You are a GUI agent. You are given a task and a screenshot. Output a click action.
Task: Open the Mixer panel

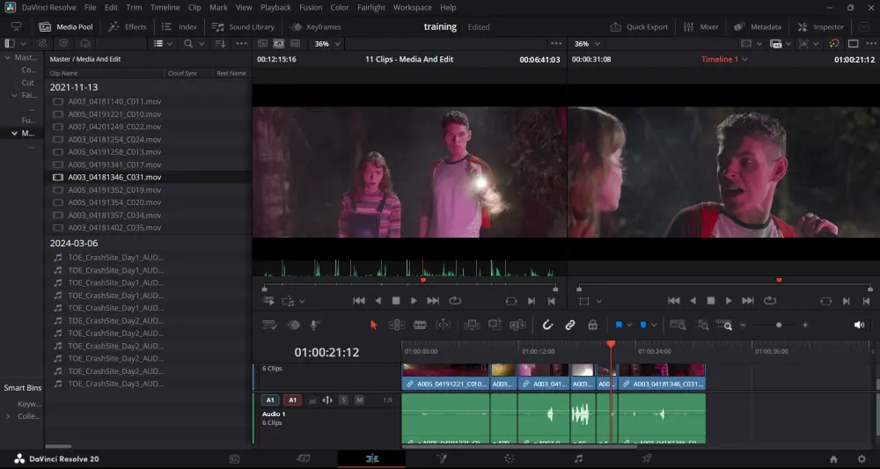[x=701, y=27]
